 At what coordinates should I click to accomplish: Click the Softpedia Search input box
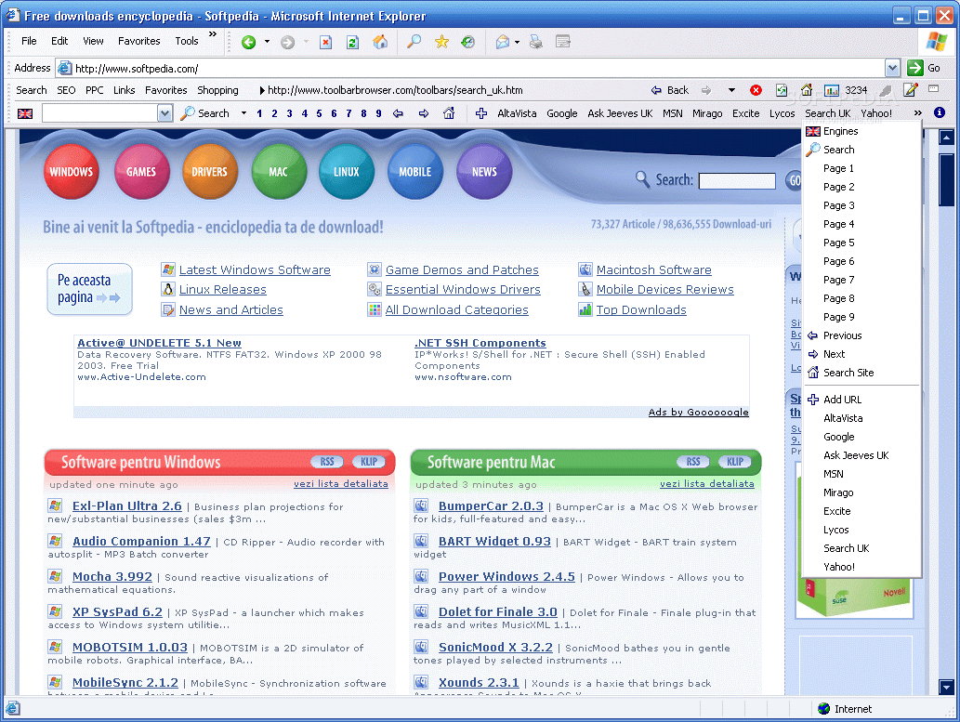tap(737, 180)
